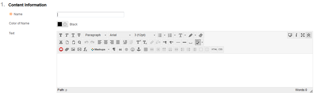Image resolution: width=314 pixels, height=93 pixels.
Task: Insert embedded media with the film icon
Action: point(79,50)
